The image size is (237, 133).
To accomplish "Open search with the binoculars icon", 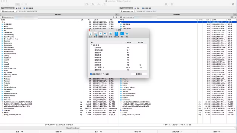I will (x=105, y=4).
